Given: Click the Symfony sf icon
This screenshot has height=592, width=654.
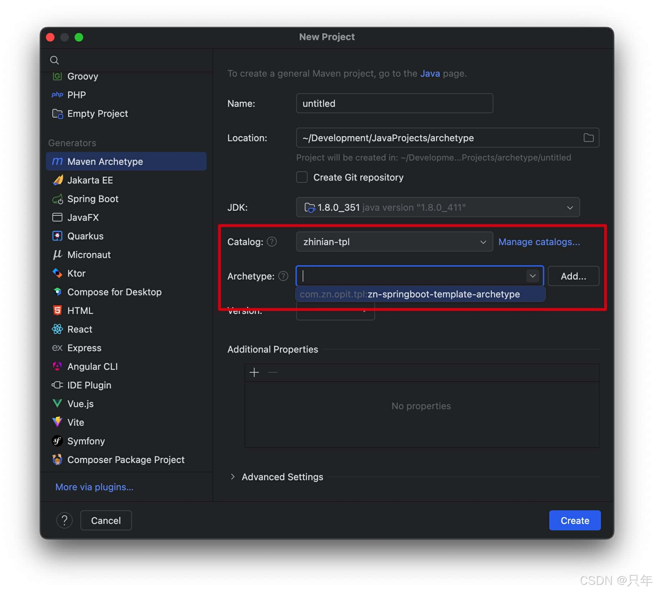Looking at the screenshot, I should (x=57, y=441).
